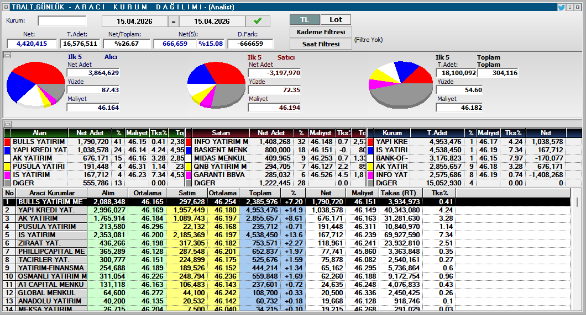Click red swatch beside INFO YATIRIM M seller
Viewport: 586px width, 315px height.
click(189, 142)
